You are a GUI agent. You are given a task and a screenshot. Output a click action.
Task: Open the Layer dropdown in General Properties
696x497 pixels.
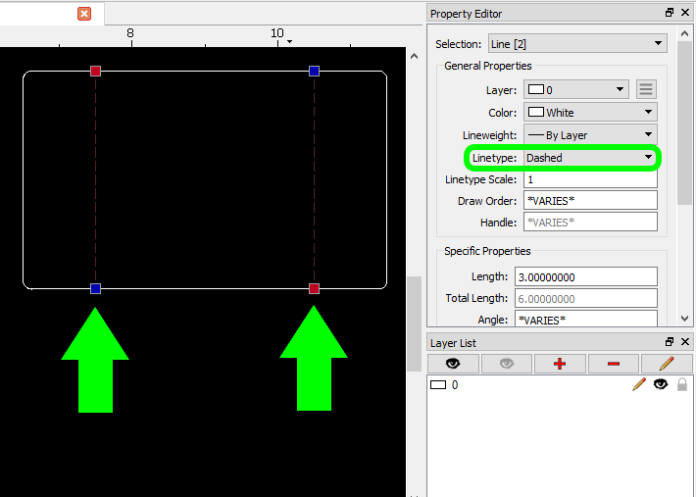575,89
